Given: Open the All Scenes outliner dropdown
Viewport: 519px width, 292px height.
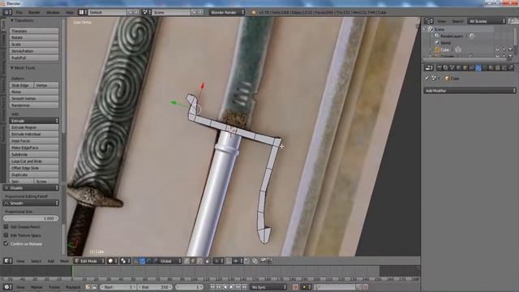Looking at the screenshot, I should 487,21.
